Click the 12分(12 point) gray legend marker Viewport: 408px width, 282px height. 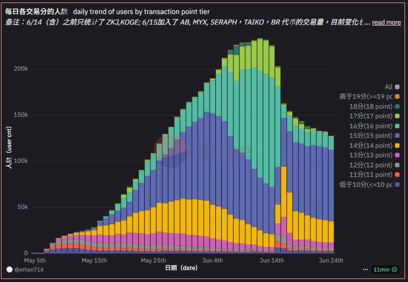(397, 165)
